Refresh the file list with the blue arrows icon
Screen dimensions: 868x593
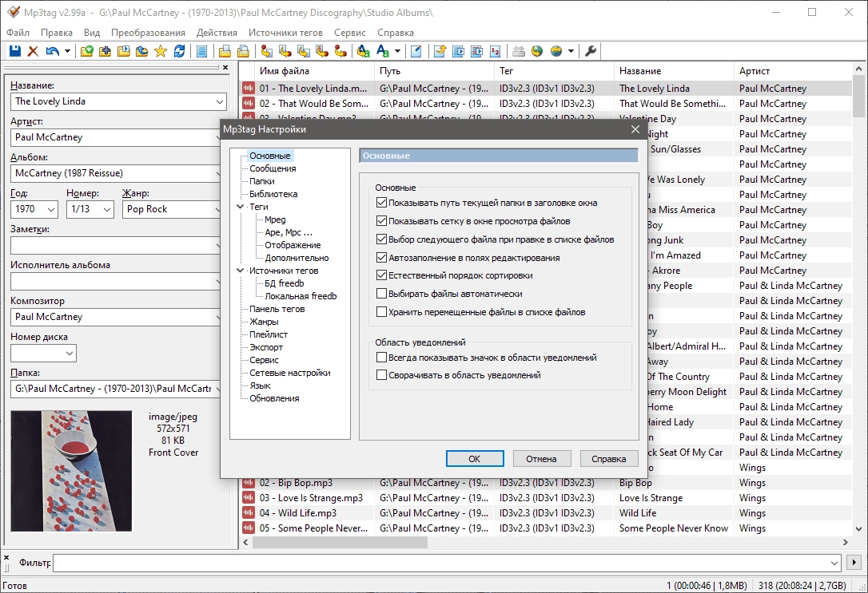coord(179,51)
